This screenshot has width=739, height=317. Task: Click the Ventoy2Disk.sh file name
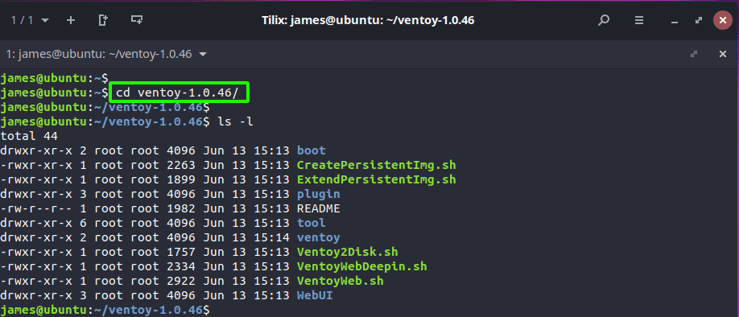click(347, 252)
